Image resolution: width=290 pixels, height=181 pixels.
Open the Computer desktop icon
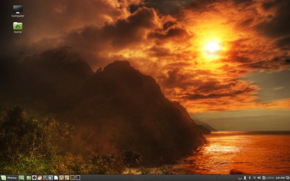18,11
